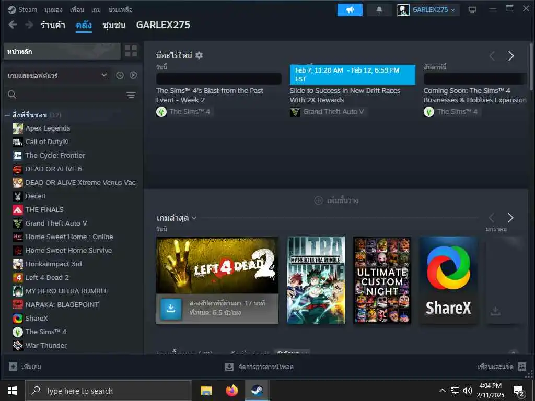The height and width of the screenshot is (401, 535).
Task: Open the announcements megaphone button
Action: [x=350, y=10]
